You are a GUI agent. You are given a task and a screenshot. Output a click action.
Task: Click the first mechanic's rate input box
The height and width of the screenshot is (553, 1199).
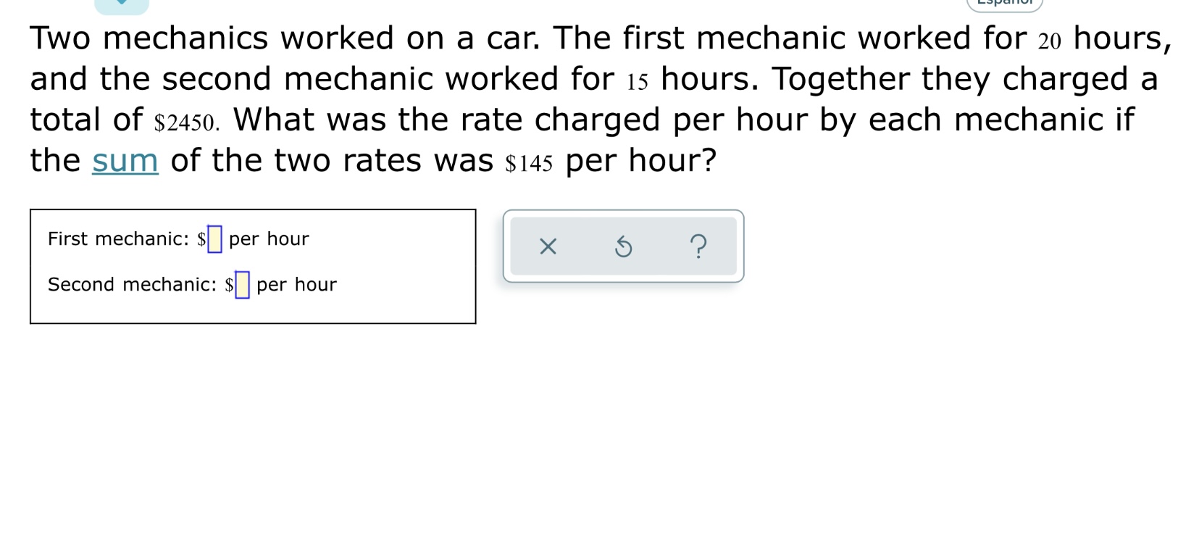pyautogui.click(x=214, y=238)
